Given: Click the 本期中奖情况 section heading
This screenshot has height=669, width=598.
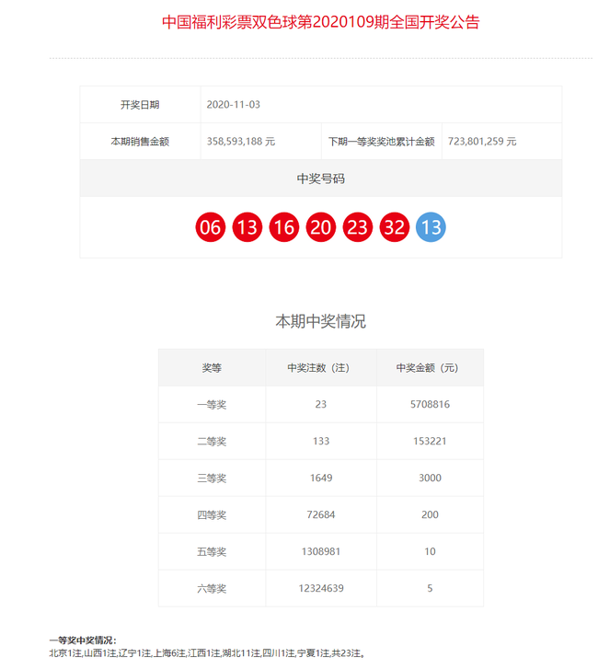Looking at the screenshot, I should click(x=321, y=321).
